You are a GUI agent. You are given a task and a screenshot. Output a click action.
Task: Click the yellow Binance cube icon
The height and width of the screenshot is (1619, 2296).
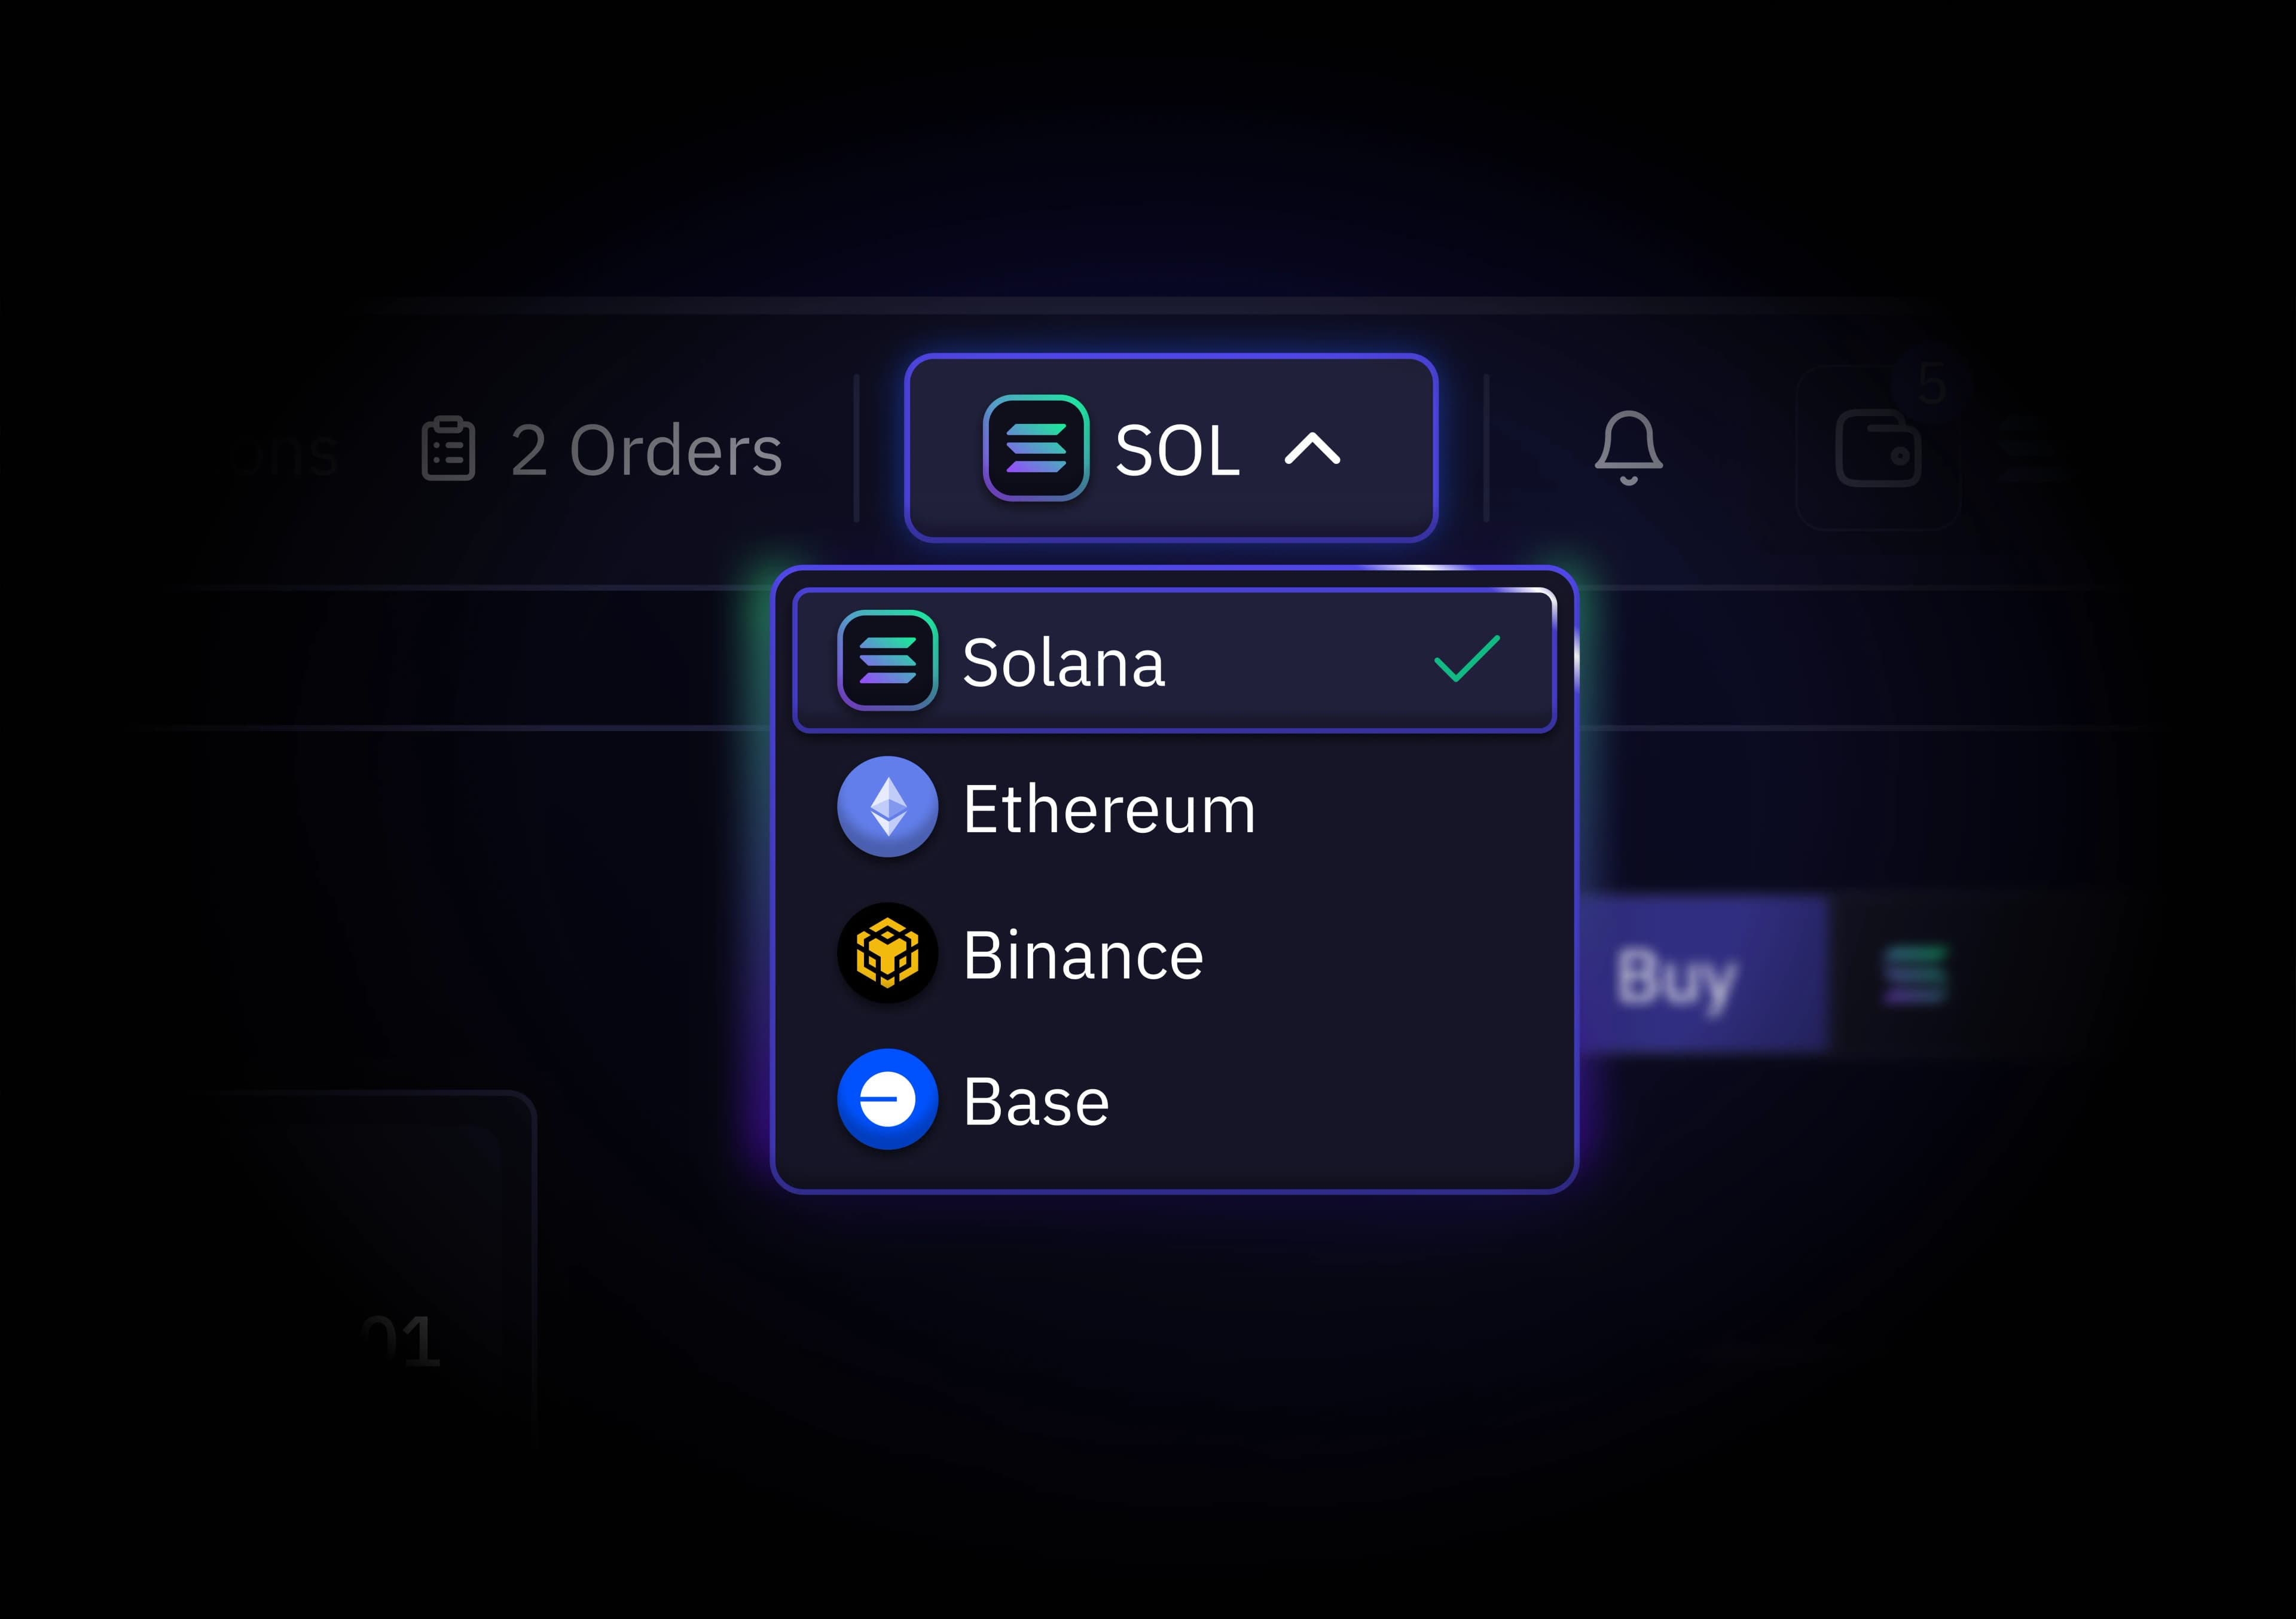coord(887,953)
